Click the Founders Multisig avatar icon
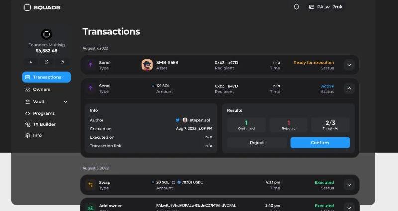398x211 pixels. coord(46,34)
